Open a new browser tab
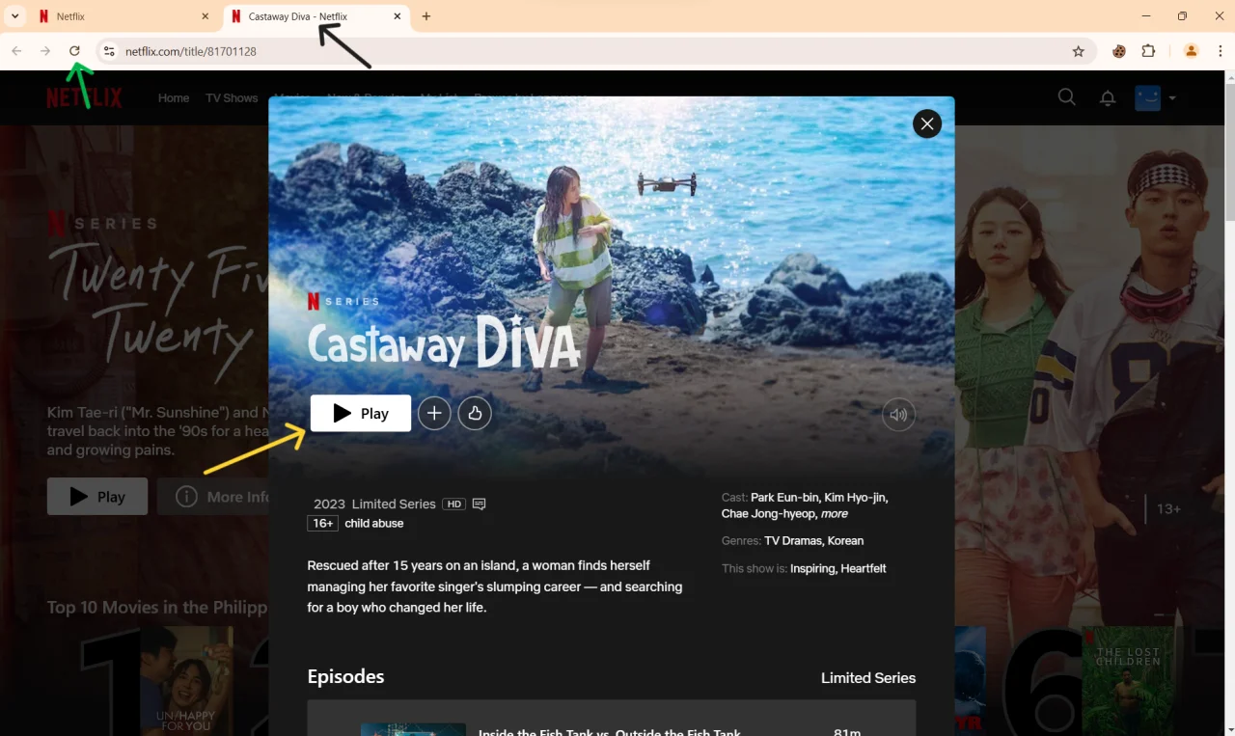Image resolution: width=1235 pixels, height=736 pixels. point(426,16)
